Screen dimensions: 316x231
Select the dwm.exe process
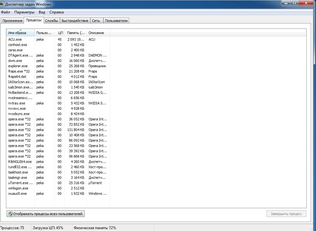(58, 61)
